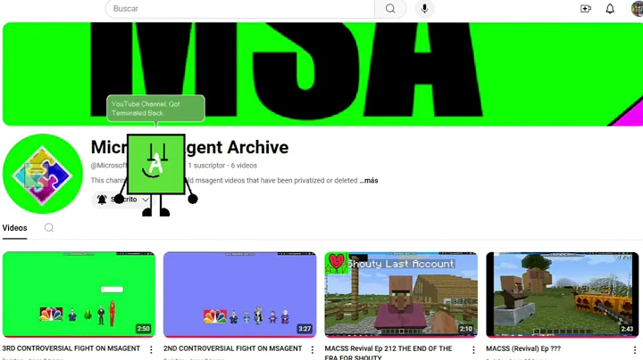Select the Videos tab
Image resolution: width=643 pixels, height=360 pixels.
point(15,228)
